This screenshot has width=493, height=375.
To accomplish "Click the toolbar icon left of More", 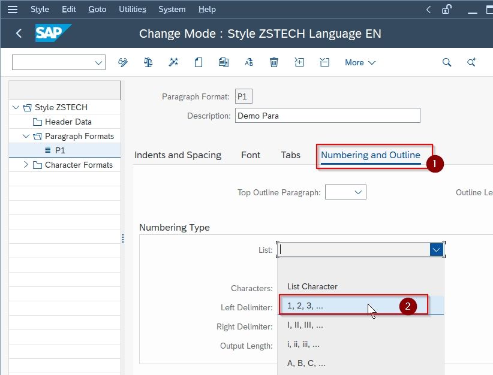I will [x=324, y=62].
